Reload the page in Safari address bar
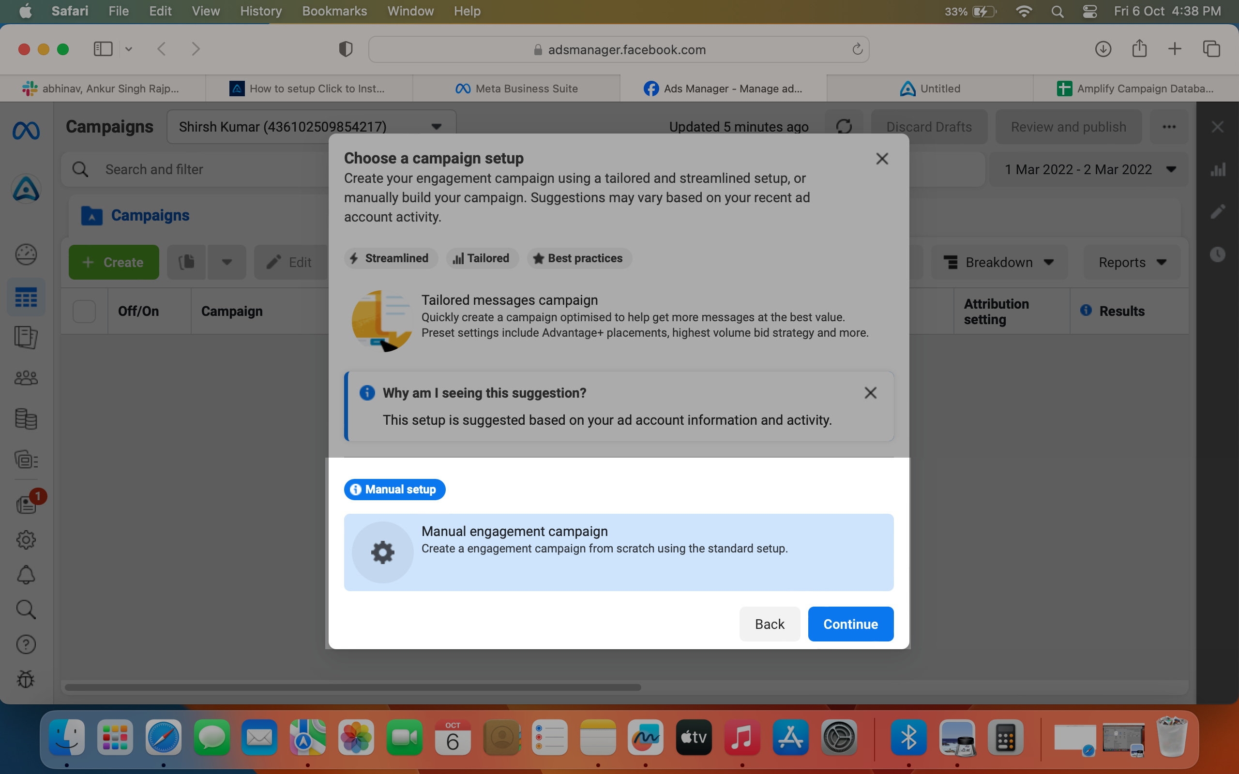1239x774 pixels. (x=857, y=49)
